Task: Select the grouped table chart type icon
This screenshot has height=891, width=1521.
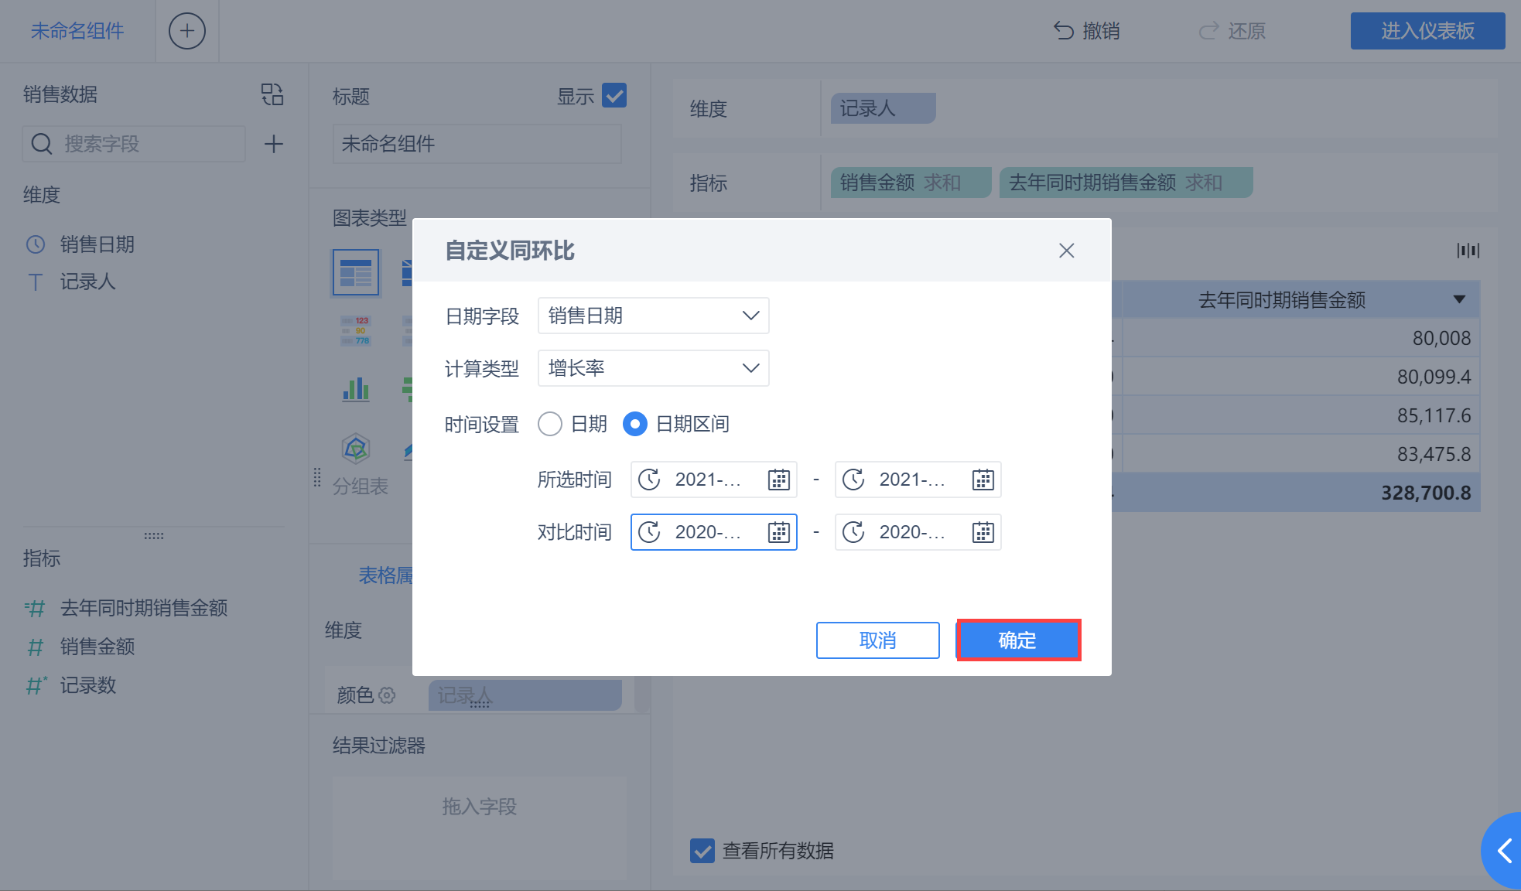Action: coord(356,272)
